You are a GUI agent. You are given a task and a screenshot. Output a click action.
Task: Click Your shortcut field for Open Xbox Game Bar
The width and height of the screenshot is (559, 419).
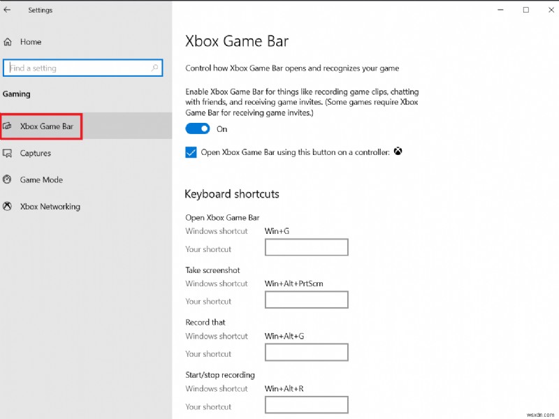(x=306, y=247)
